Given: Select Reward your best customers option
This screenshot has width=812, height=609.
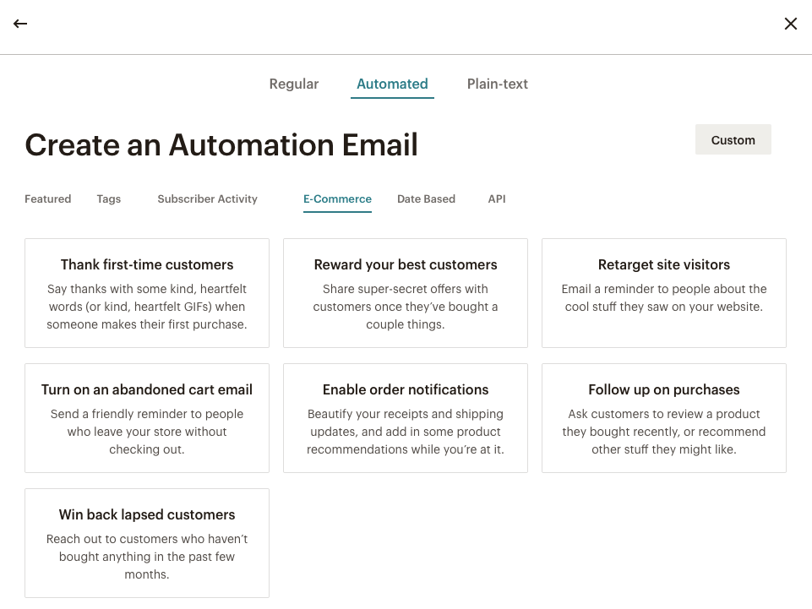Looking at the screenshot, I should [406, 293].
